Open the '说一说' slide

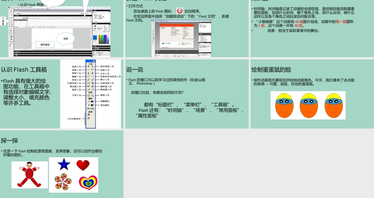(187, 94)
